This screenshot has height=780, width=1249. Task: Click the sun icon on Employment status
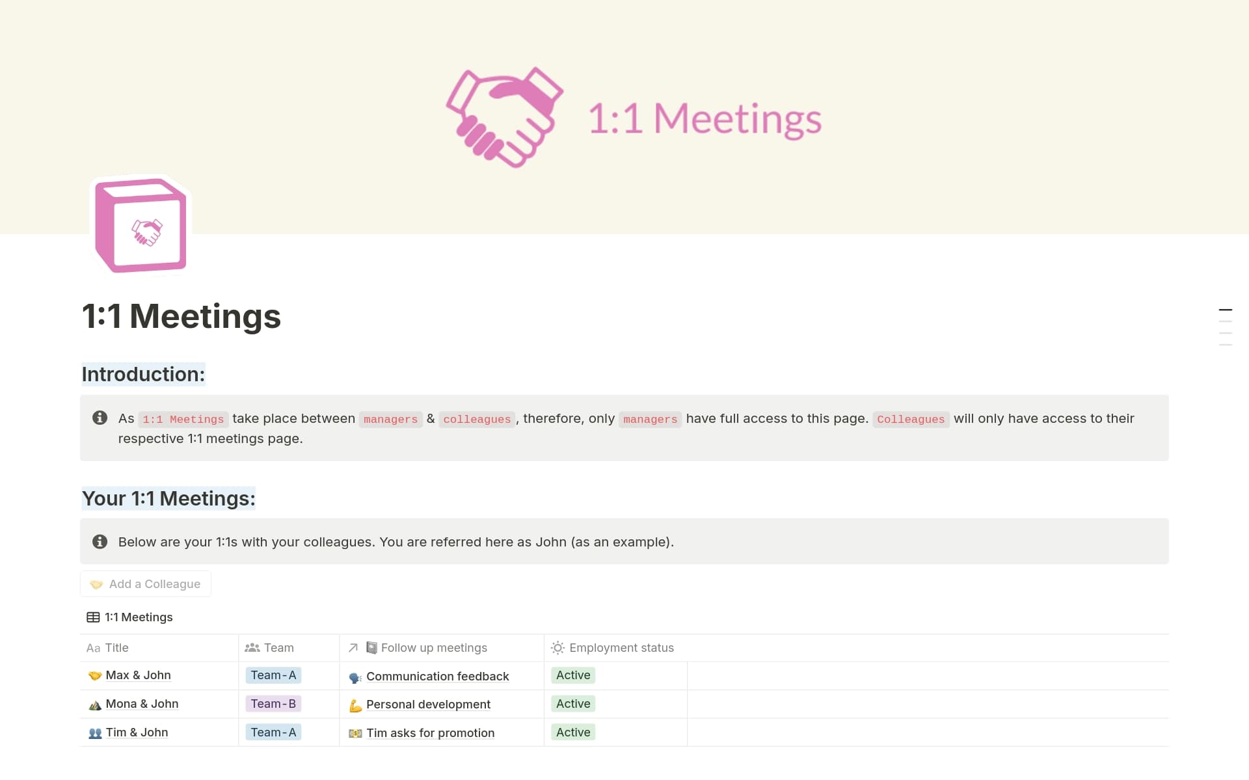(557, 648)
